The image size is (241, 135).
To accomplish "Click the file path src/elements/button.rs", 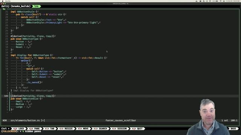I will [25, 120].
